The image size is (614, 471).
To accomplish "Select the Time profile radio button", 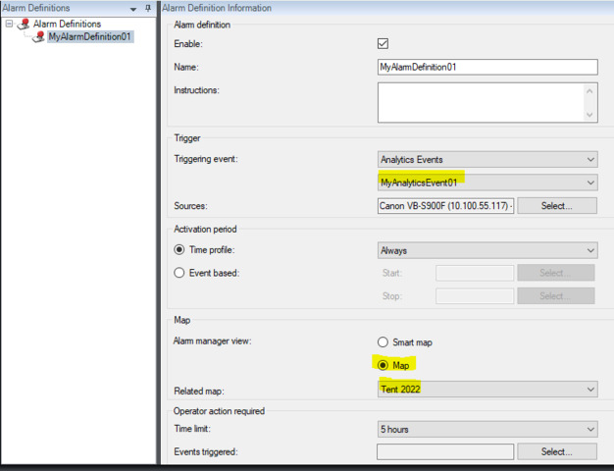I will [x=179, y=250].
